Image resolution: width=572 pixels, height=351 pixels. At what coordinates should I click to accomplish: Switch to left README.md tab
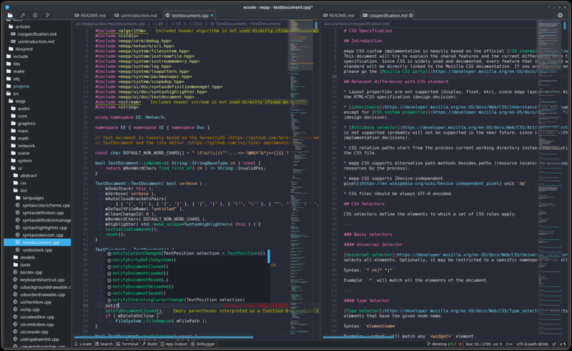91,14
